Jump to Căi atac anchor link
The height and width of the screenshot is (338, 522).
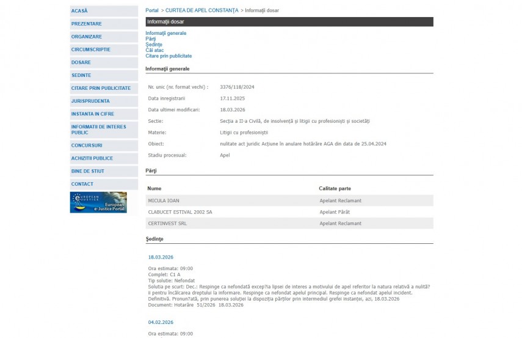pos(155,50)
